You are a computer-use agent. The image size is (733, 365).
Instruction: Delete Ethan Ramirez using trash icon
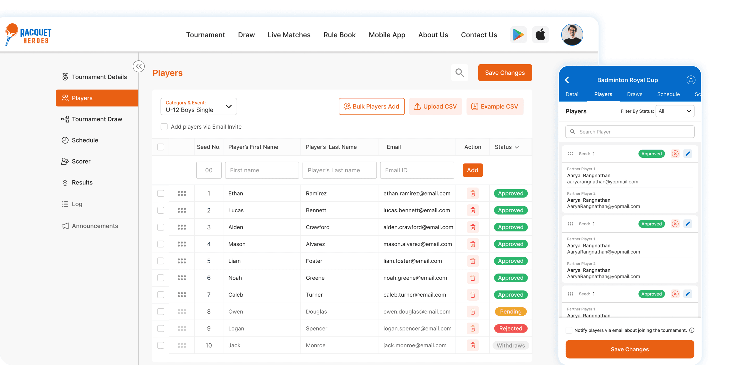coord(473,193)
